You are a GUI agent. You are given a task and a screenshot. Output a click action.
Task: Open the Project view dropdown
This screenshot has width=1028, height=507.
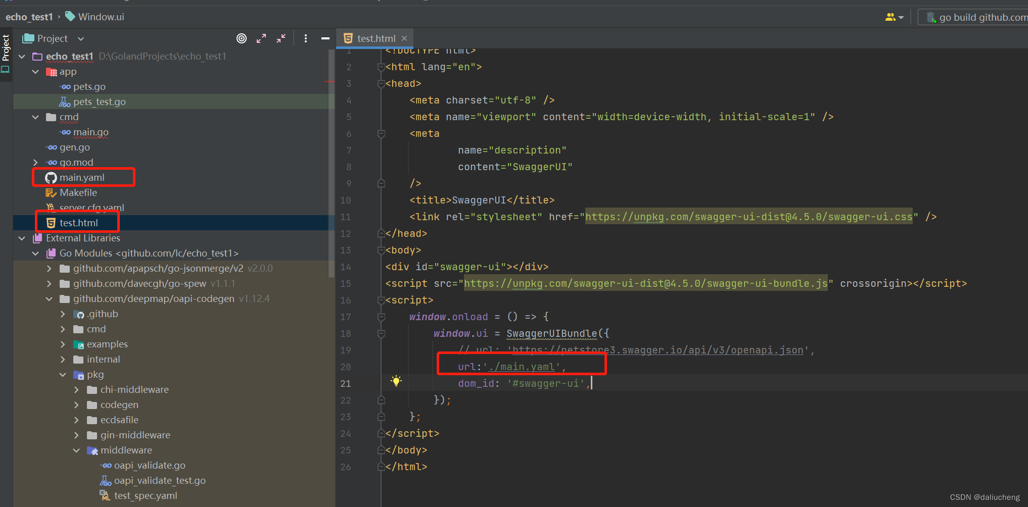pyautogui.click(x=54, y=38)
